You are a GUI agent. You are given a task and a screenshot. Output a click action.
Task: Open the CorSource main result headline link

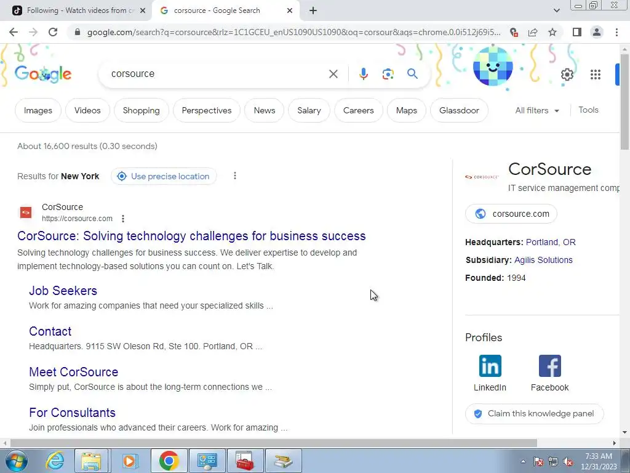pyautogui.click(x=191, y=236)
